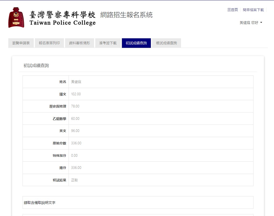The width and height of the screenshot is (274, 216).
Task: Click the 初試結果 正取 result field
Action: click(x=161, y=180)
